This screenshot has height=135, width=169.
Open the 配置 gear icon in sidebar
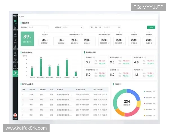pos(15,53)
